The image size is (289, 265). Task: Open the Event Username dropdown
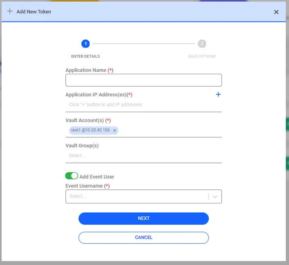(144, 196)
